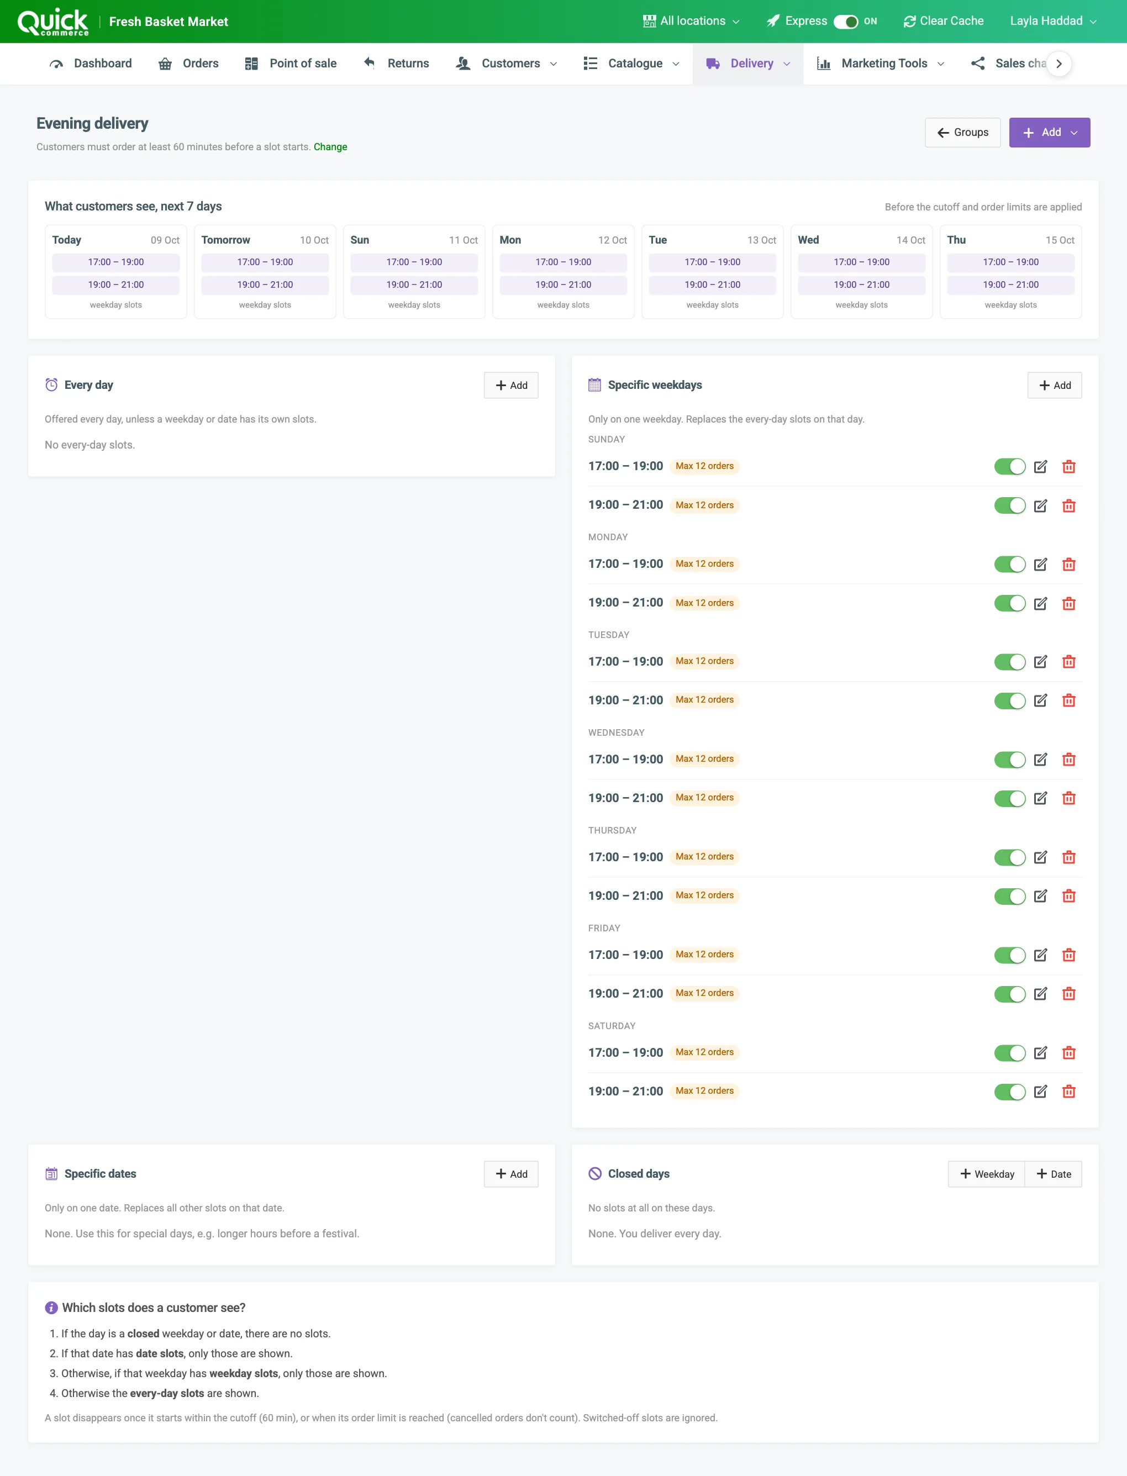Edit the Friday 19:00 – 21:00 slot
The image size is (1127, 1476).
(1040, 994)
